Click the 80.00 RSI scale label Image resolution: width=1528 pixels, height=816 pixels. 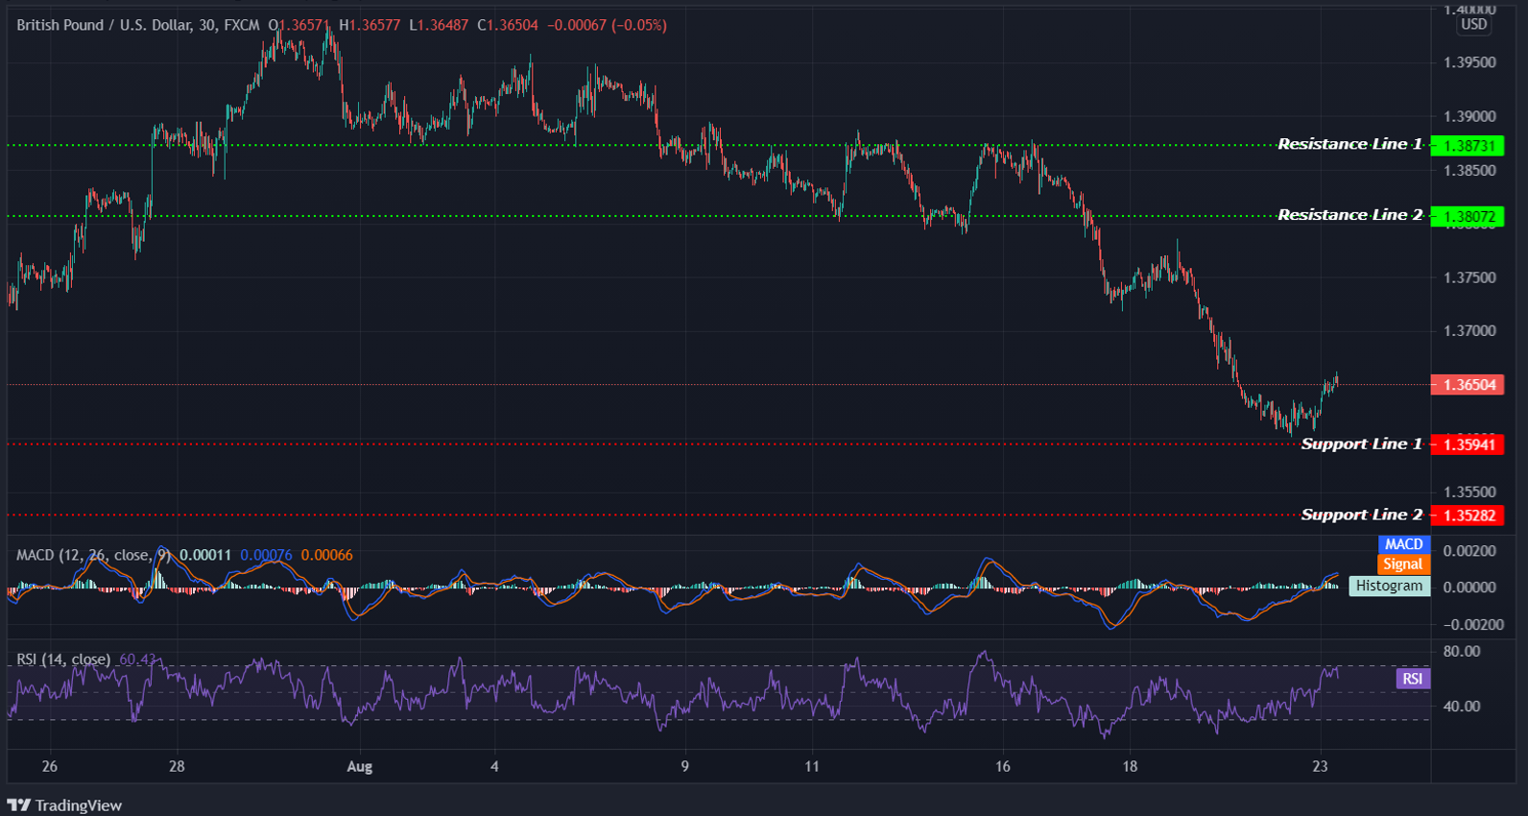pyautogui.click(x=1462, y=651)
